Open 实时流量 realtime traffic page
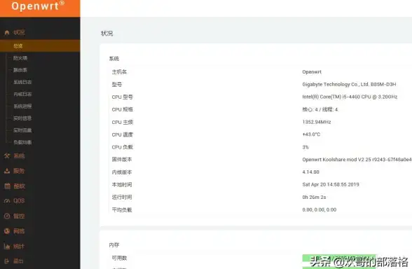 point(22,130)
